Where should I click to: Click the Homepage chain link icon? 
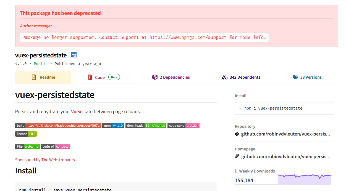[237, 156]
